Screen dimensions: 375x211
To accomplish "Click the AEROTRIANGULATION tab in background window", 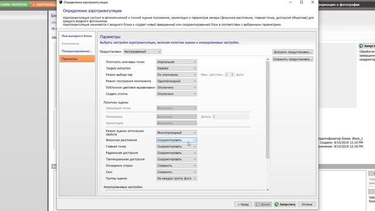I will coord(44,5).
